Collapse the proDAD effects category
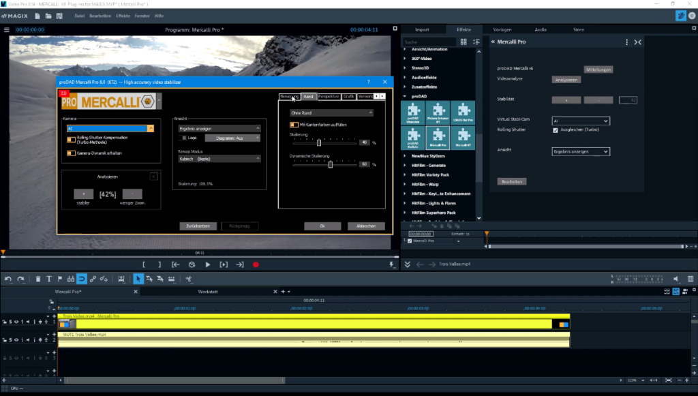The width and height of the screenshot is (698, 396). [x=405, y=96]
